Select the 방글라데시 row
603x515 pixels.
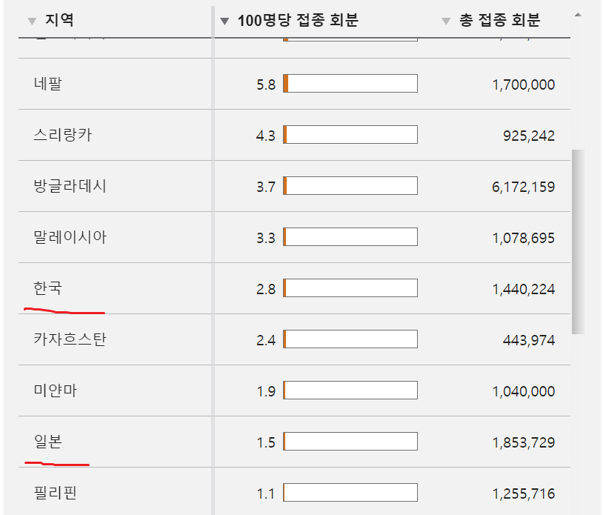click(294, 186)
